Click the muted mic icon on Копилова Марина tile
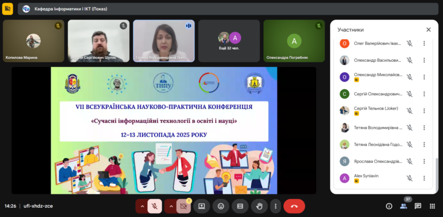This screenshot has width=443, height=217. [x=58, y=26]
